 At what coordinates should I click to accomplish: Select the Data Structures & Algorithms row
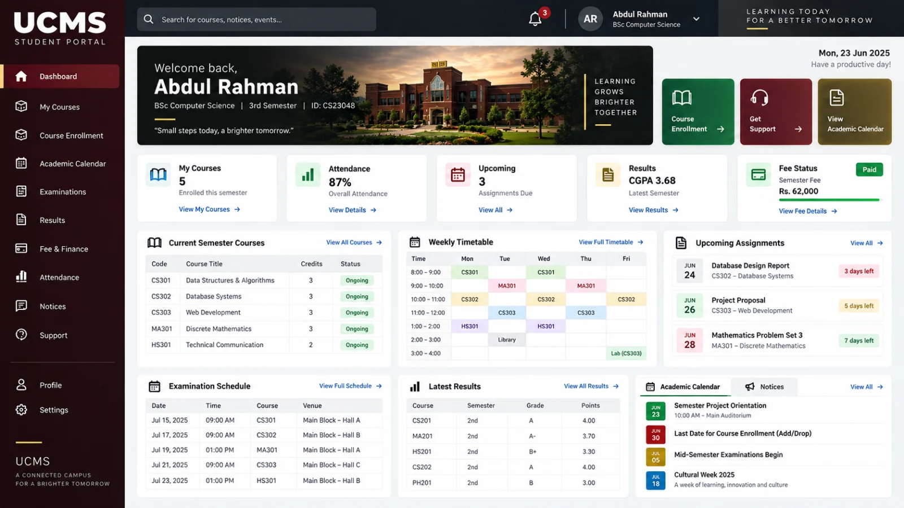pos(264,280)
